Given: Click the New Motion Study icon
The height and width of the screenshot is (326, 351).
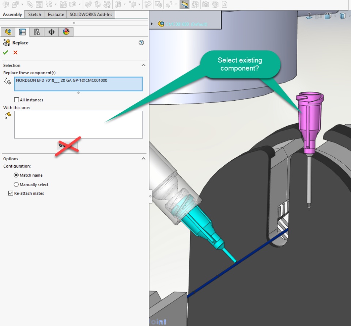Looking at the screenshot, I should pos(148,4).
